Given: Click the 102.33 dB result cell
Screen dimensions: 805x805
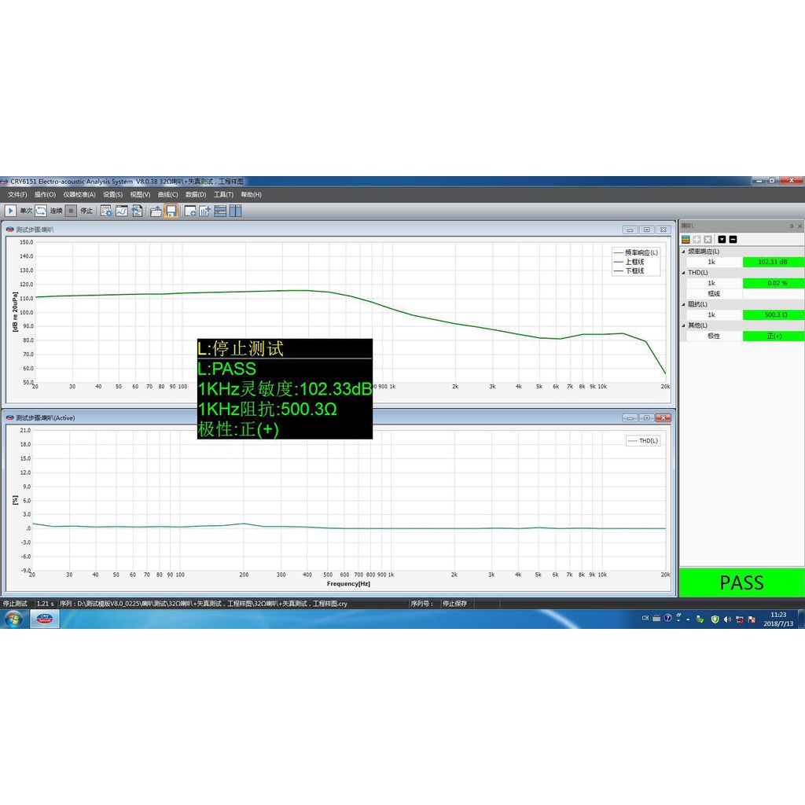Looking at the screenshot, I should pos(773,262).
